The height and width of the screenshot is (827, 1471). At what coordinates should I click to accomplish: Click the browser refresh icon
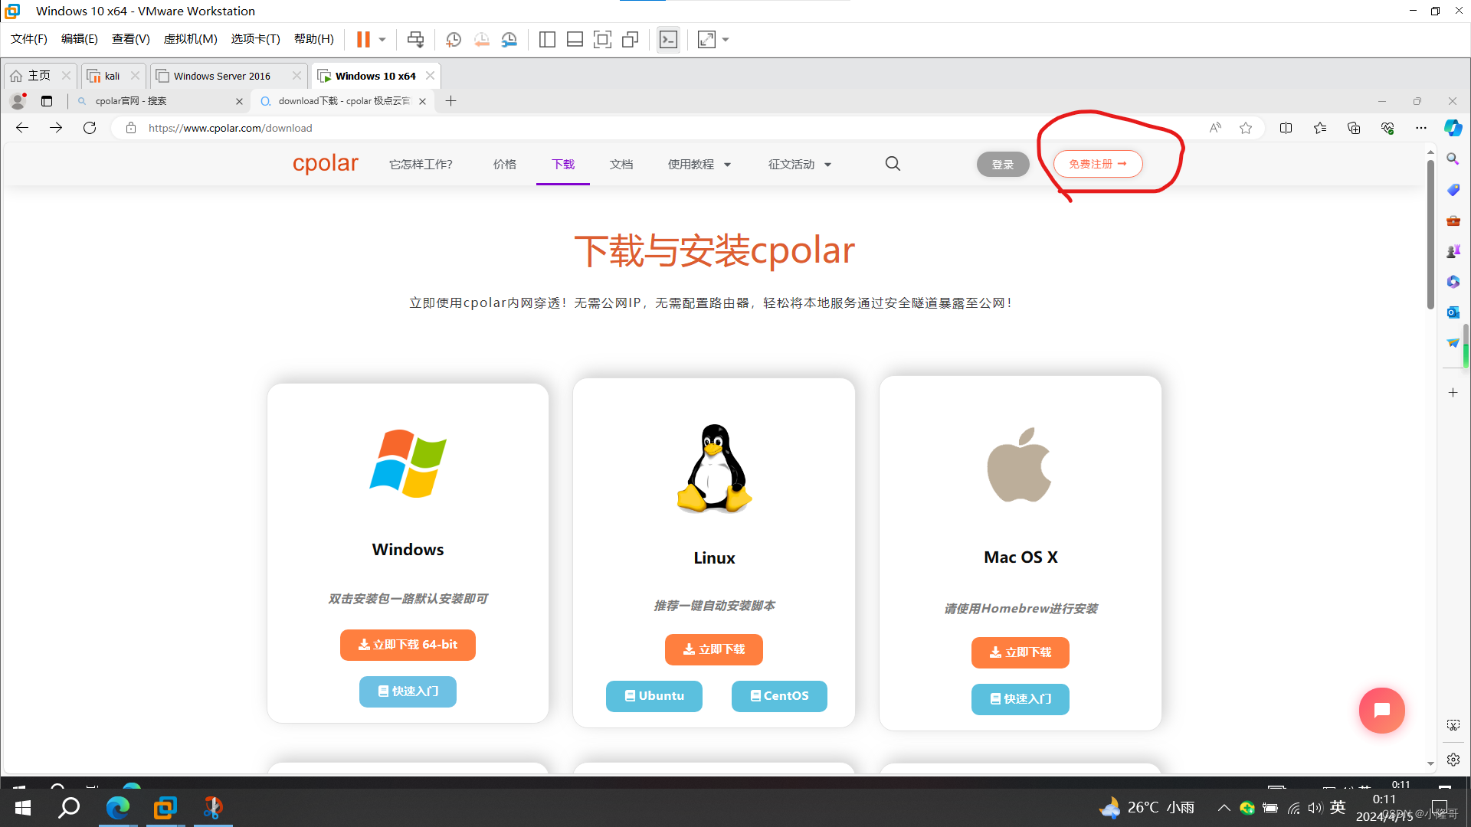[90, 128]
